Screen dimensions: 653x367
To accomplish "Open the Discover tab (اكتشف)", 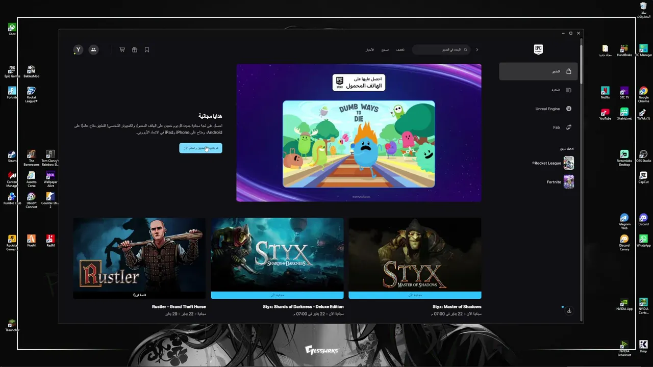I will [400, 50].
